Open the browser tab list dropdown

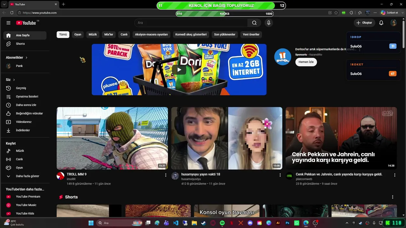4,4
